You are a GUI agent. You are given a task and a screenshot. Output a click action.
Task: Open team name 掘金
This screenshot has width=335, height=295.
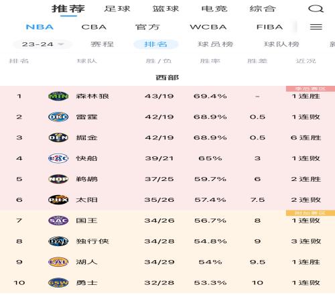point(86,137)
